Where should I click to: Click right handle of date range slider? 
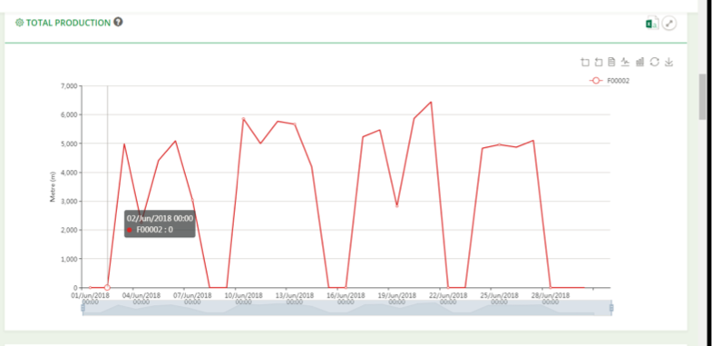611,308
